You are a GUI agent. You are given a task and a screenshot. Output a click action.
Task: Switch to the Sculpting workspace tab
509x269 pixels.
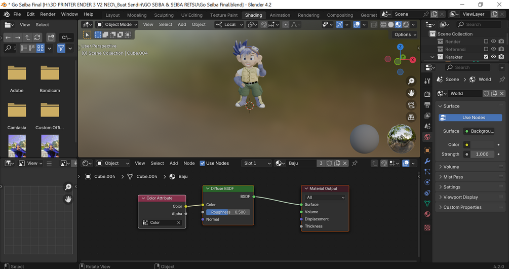(164, 15)
